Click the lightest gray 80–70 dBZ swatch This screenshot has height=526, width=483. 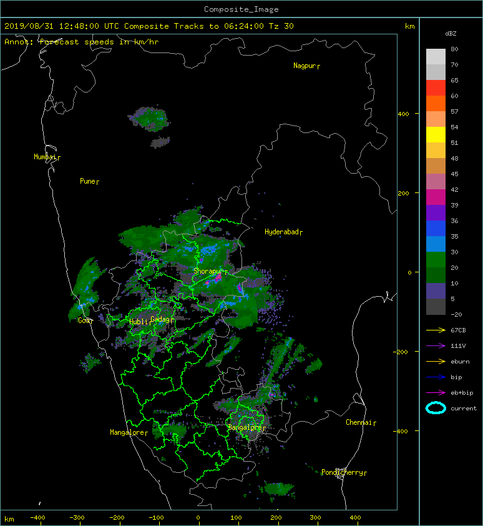[436, 57]
